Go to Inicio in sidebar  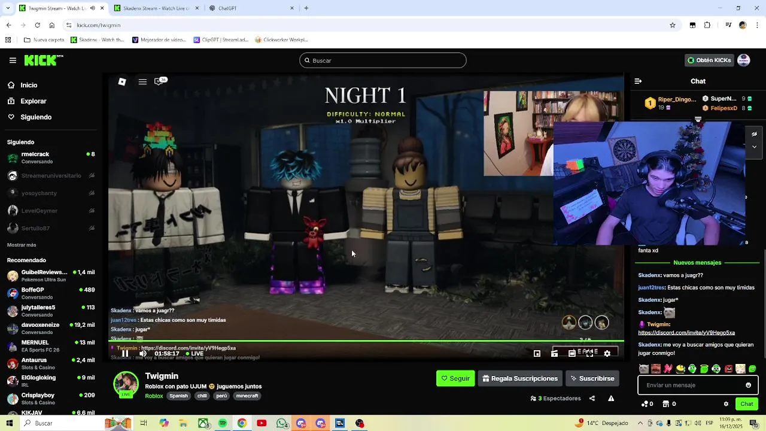[x=29, y=85]
